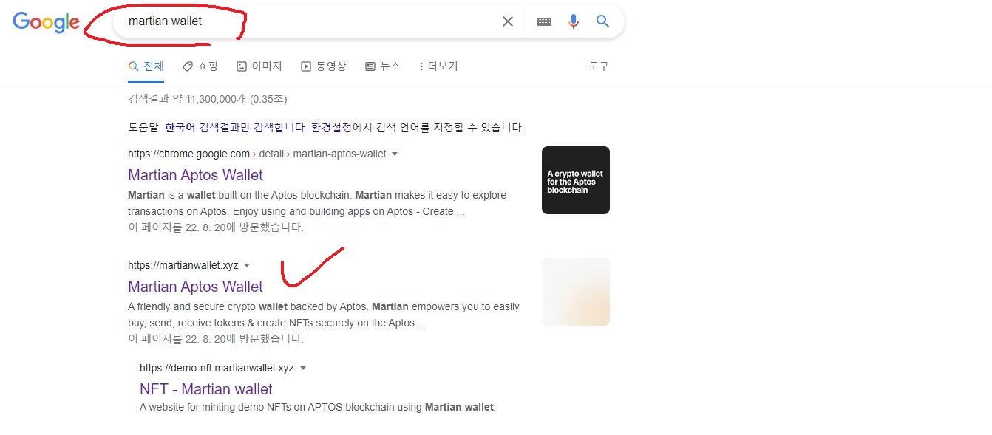992x435 pixels.
Task: Start voice search with the microphone icon
Action: click(x=574, y=21)
